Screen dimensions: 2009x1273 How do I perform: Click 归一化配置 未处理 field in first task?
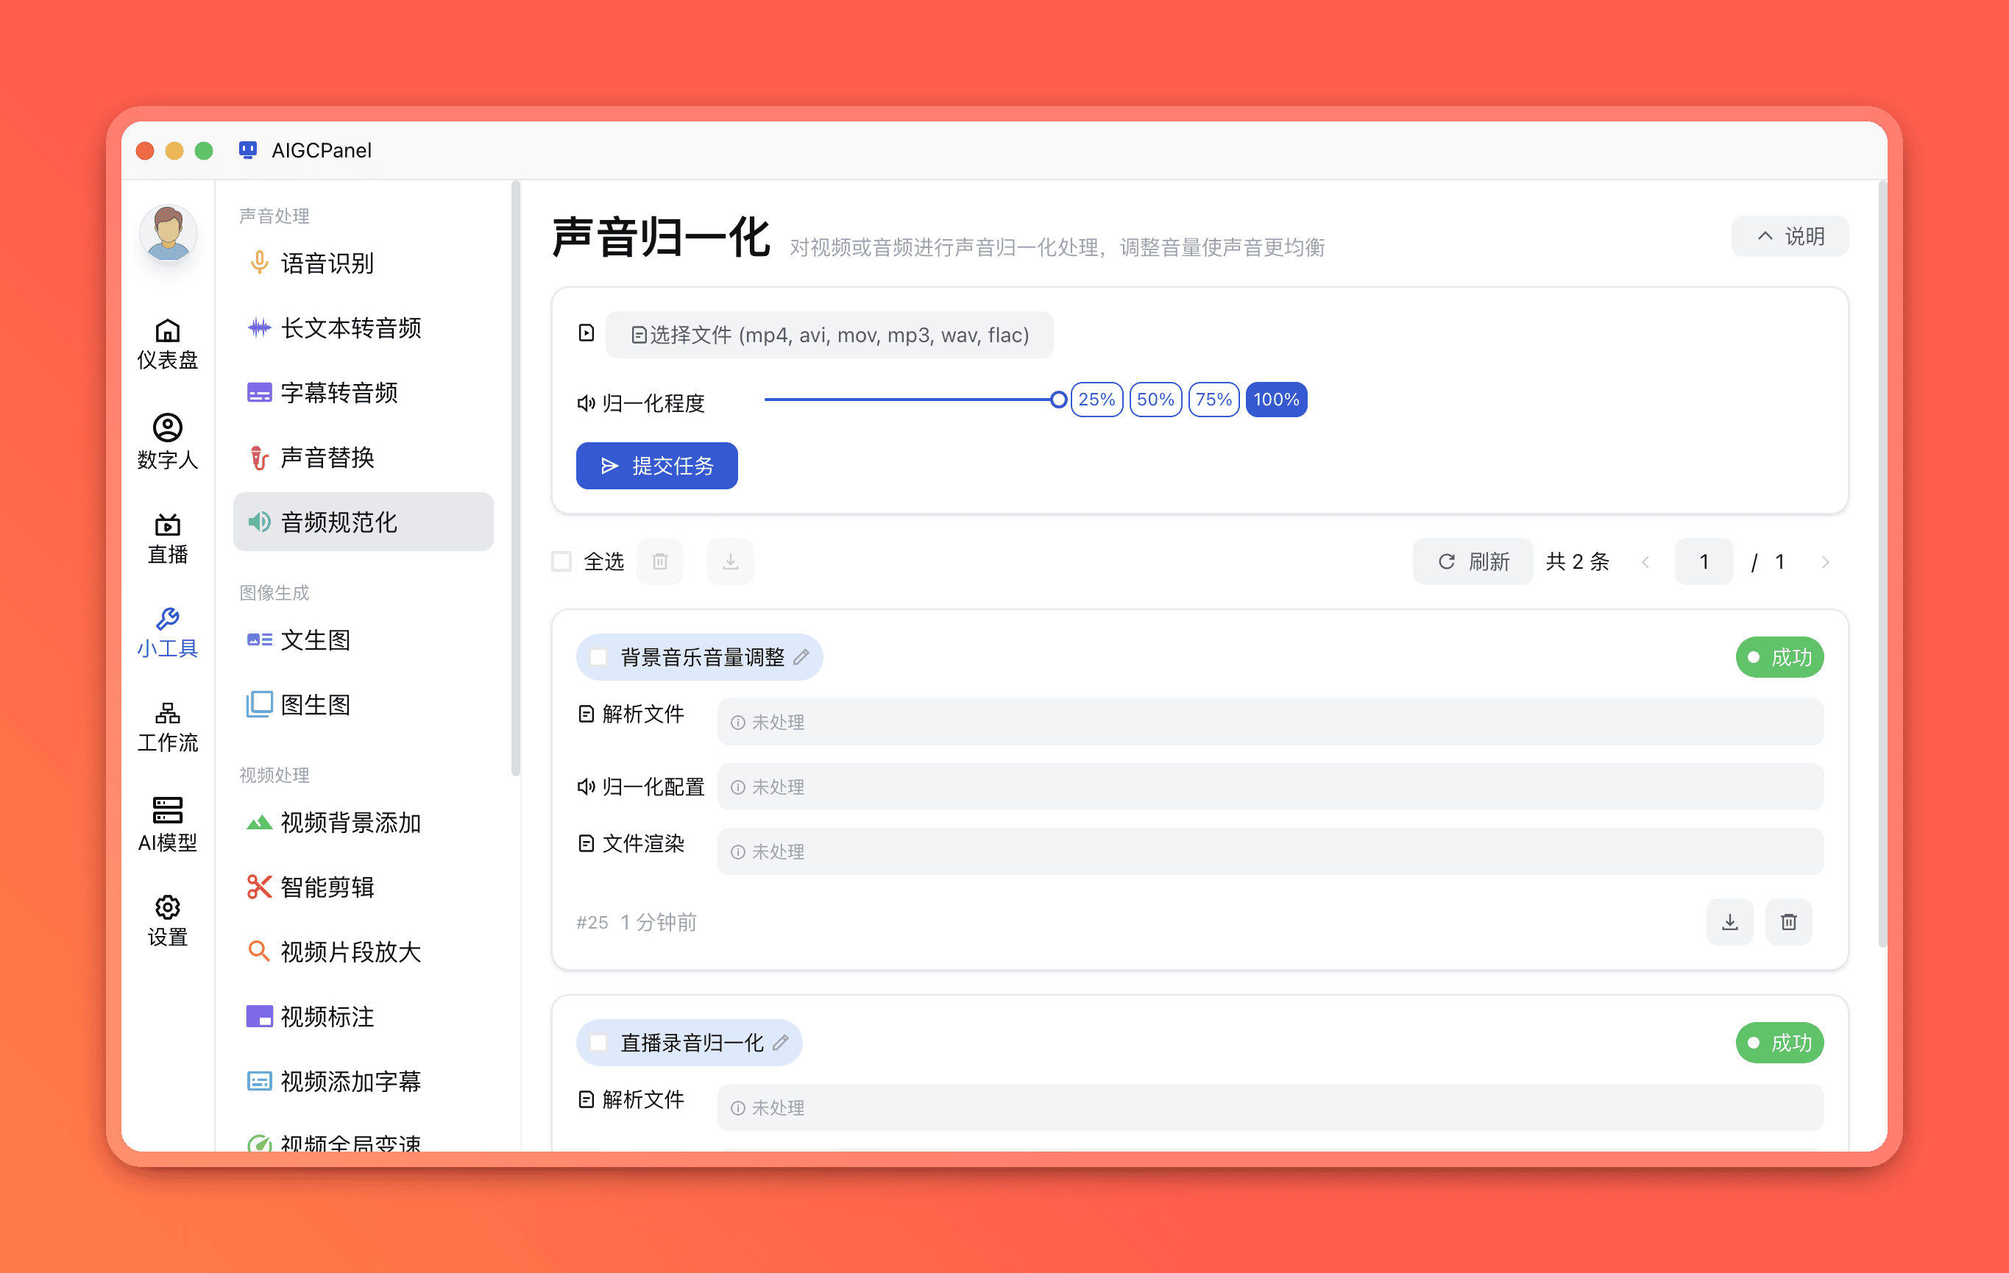1270,787
